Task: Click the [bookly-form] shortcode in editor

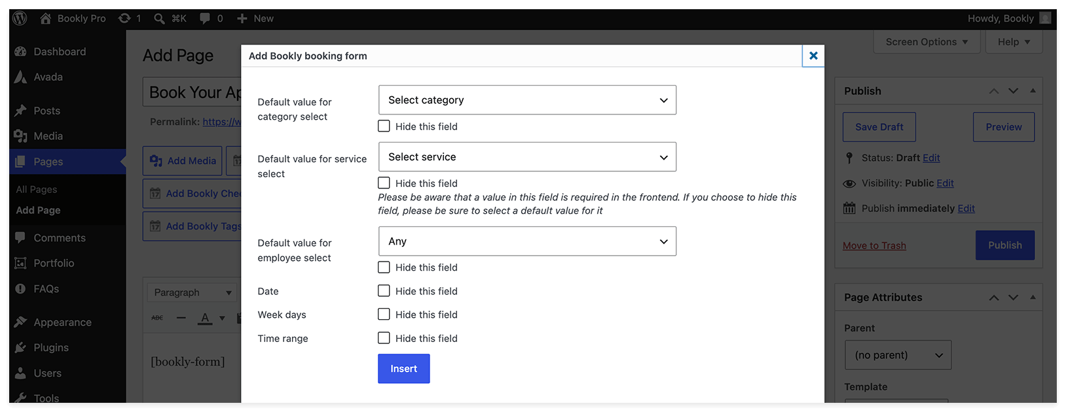Action: [188, 362]
